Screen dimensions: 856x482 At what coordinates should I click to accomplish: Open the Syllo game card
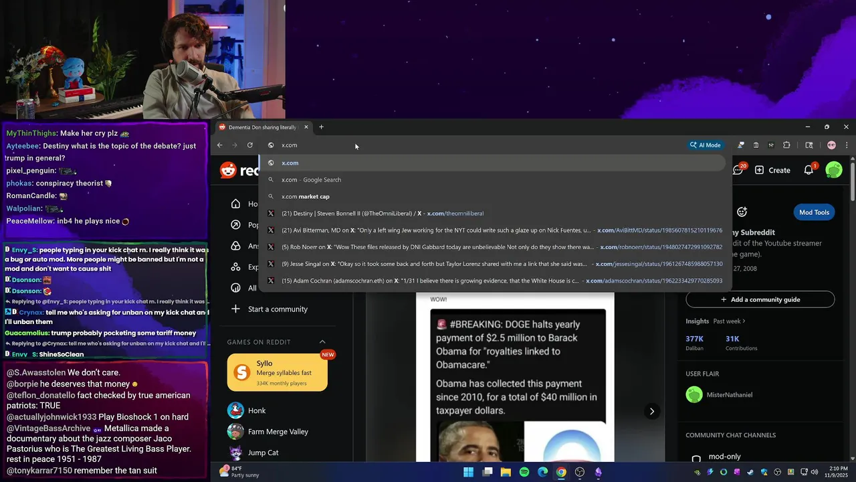click(278, 372)
